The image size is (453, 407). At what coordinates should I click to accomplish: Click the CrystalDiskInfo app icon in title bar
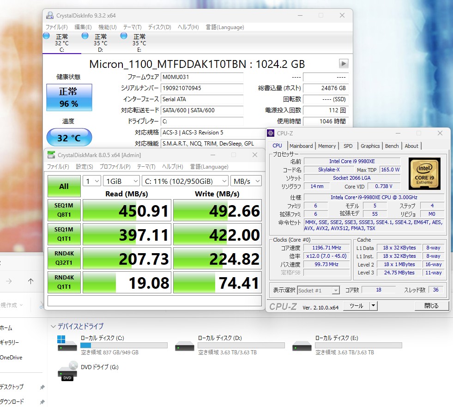[50, 15]
